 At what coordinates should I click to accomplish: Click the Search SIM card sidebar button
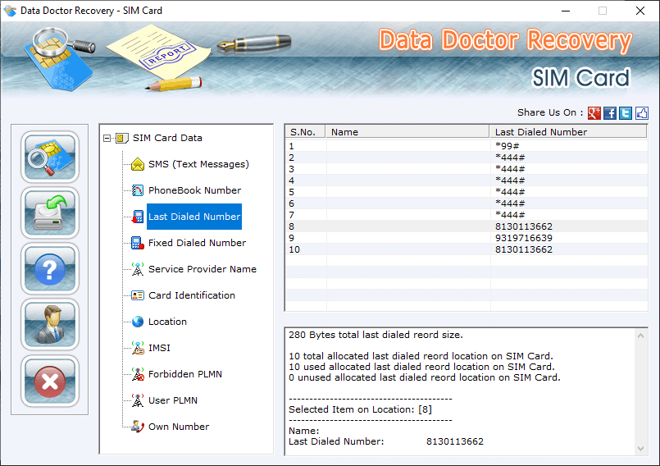click(x=50, y=157)
